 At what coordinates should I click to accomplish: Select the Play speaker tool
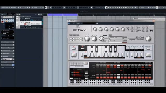(130, 7)
